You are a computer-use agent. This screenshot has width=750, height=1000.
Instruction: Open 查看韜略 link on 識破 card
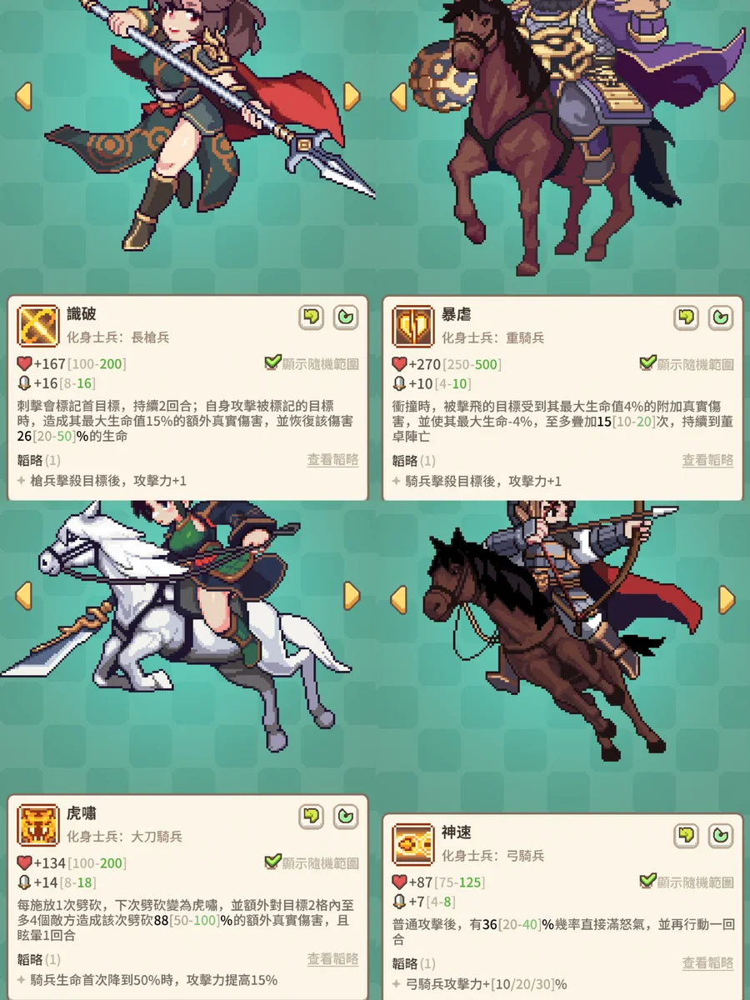tap(332, 460)
